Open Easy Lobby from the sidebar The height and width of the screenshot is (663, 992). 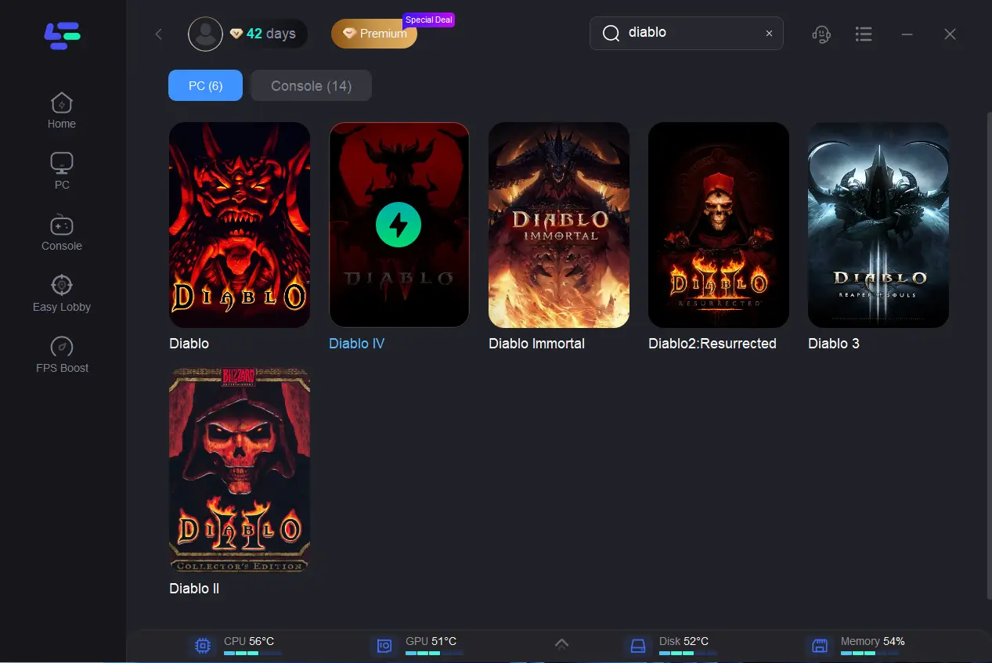[61, 294]
